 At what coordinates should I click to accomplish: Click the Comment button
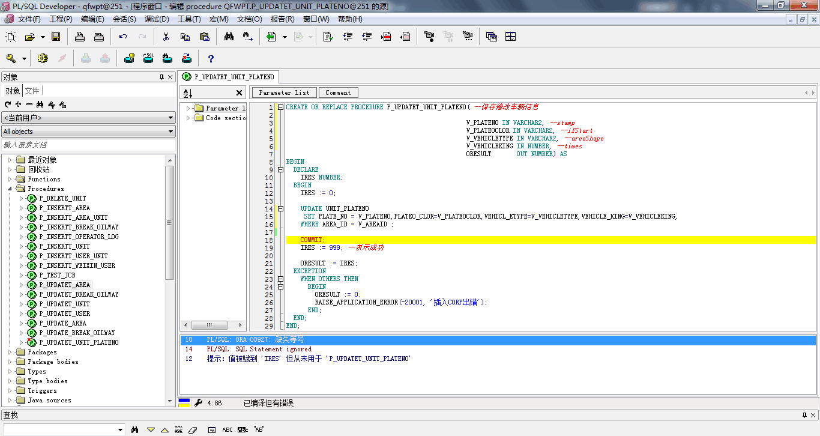click(338, 92)
